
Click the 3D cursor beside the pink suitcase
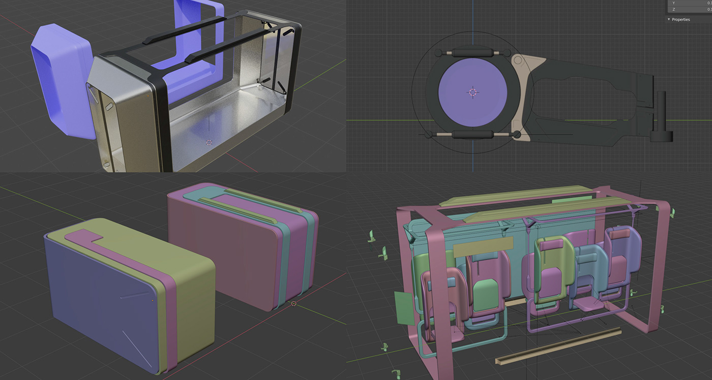pos(293,303)
